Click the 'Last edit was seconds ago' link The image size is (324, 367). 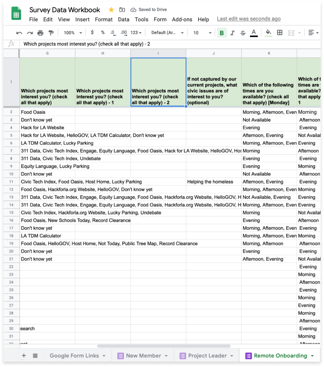[248, 19]
